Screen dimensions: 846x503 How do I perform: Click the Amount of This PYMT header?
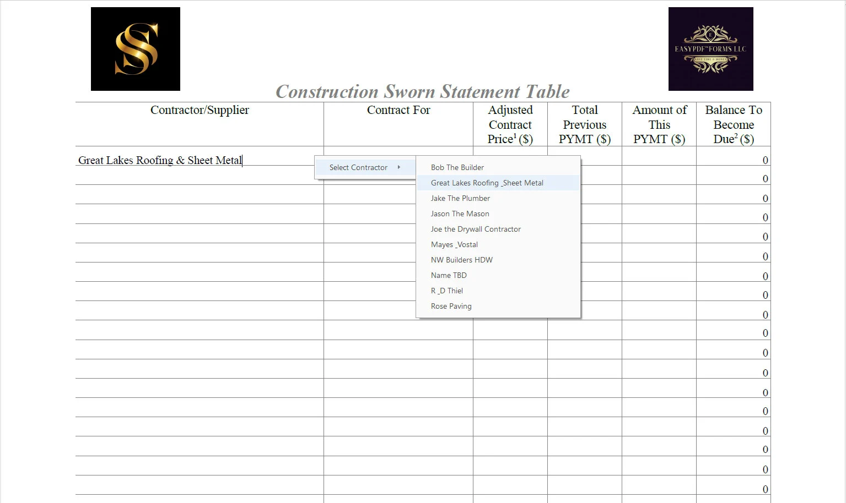(x=659, y=124)
